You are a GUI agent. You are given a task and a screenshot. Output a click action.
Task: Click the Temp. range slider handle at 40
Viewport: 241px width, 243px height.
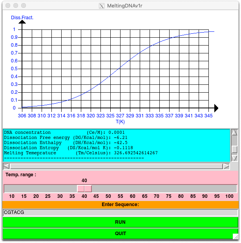point(84,189)
